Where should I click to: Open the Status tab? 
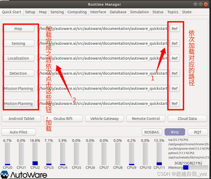click(x=158, y=12)
